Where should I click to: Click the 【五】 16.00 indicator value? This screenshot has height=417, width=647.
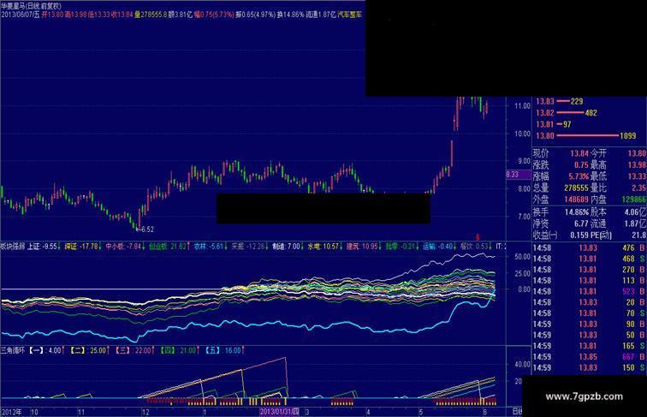click(223, 350)
